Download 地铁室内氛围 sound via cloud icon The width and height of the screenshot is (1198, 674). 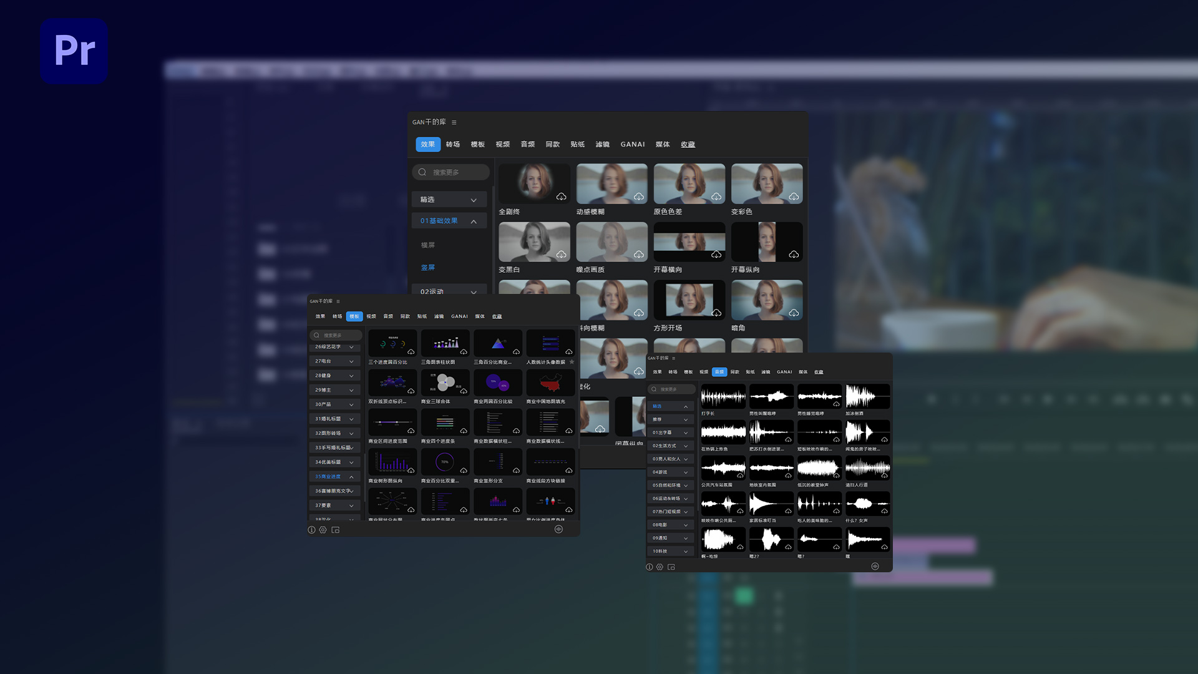tap(788, 476)
